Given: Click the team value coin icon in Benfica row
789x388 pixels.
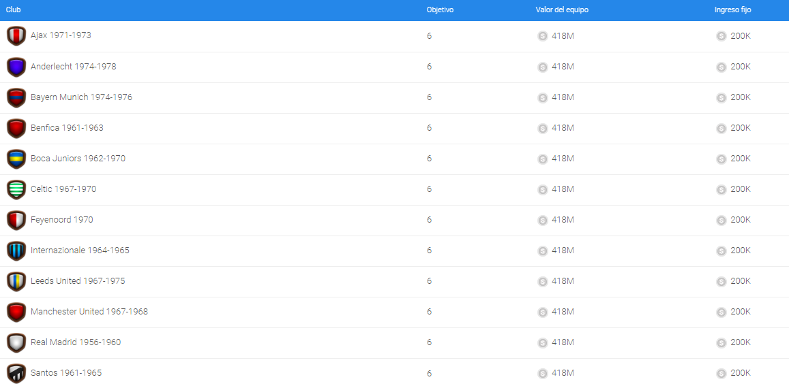Looking at the screenshot, I should click(x=542, y=128).
